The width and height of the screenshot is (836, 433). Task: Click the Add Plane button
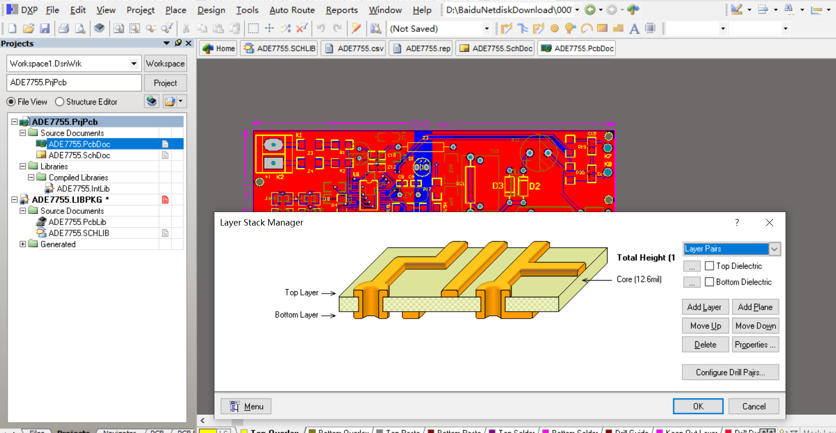(x=755, y=307)
